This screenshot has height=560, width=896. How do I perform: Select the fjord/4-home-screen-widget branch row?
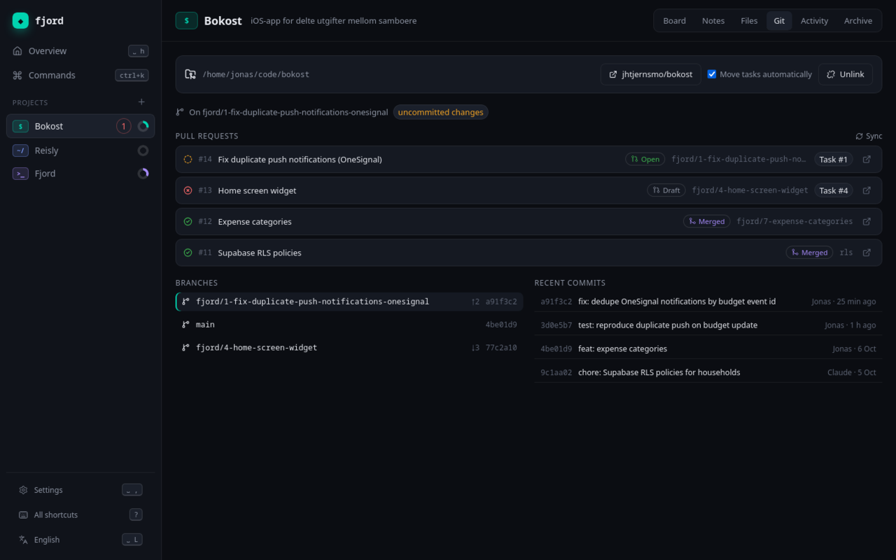349,348
